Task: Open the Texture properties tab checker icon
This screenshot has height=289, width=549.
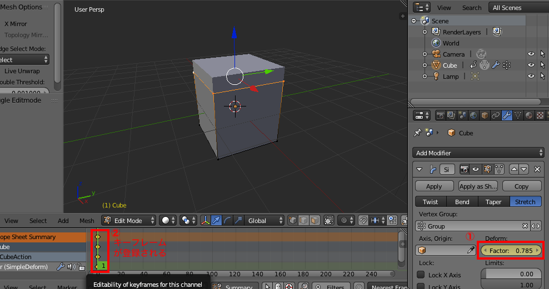Action: tap(540, 115)
